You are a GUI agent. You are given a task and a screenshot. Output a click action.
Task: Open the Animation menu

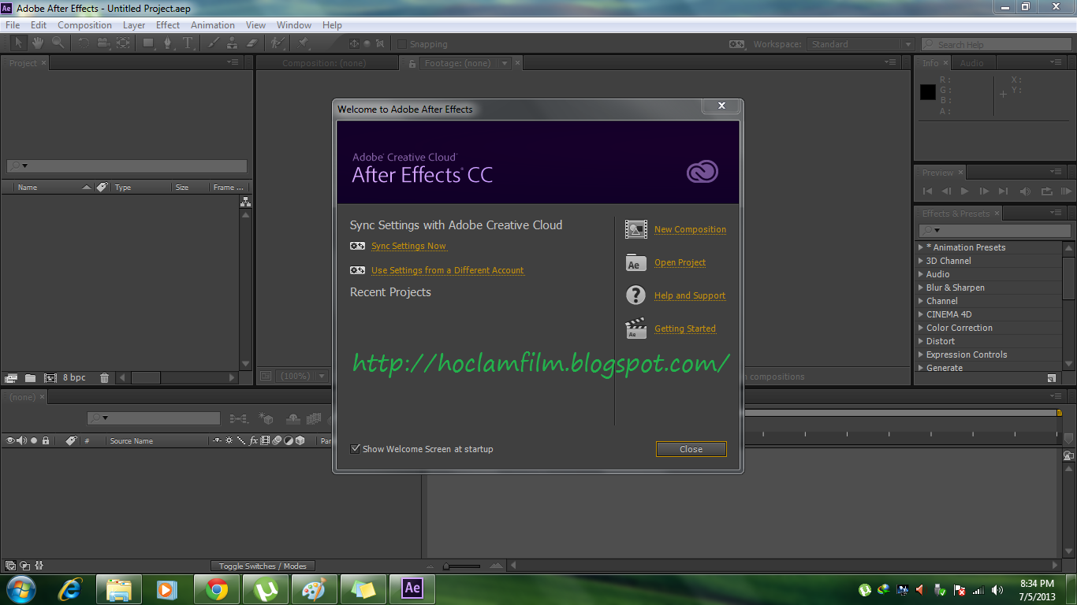pos(213,25)
